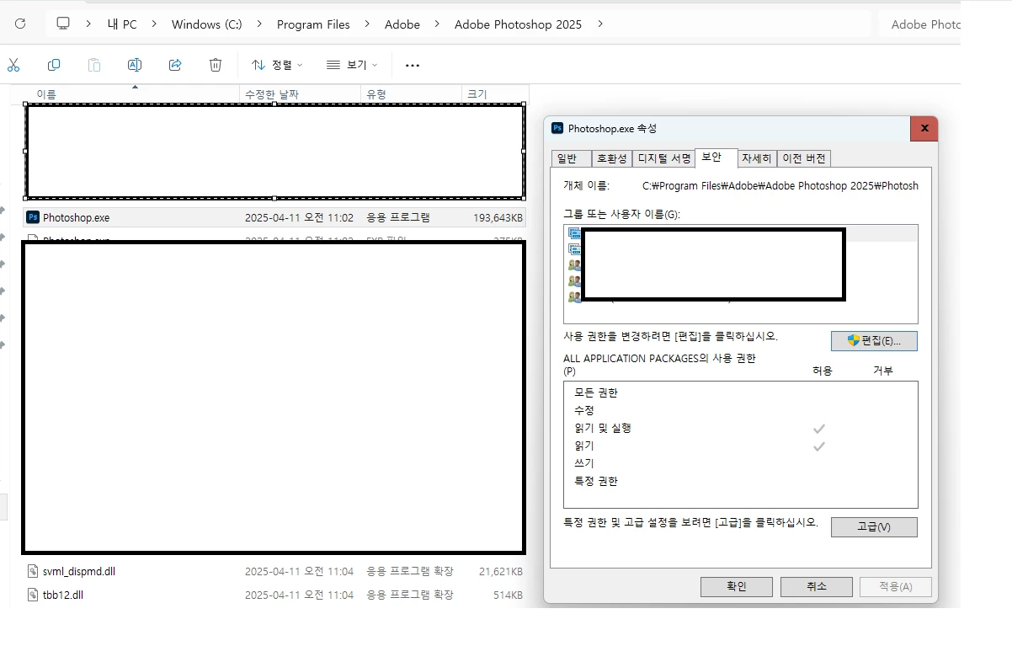
Task: Open the 자세히 tab
Action: [x=756, y=158]
